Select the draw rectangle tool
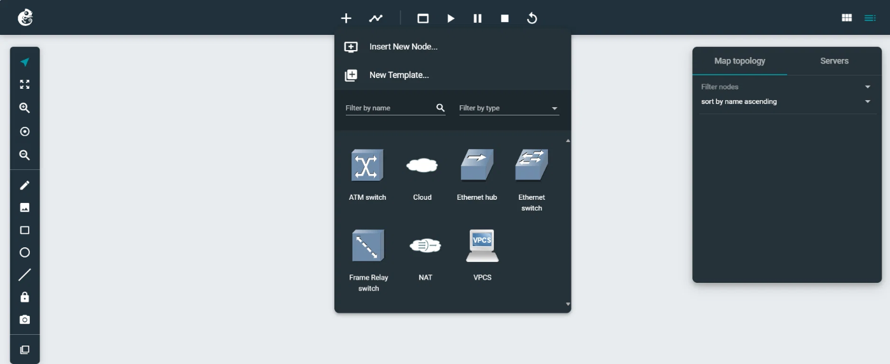 (25, 230)
